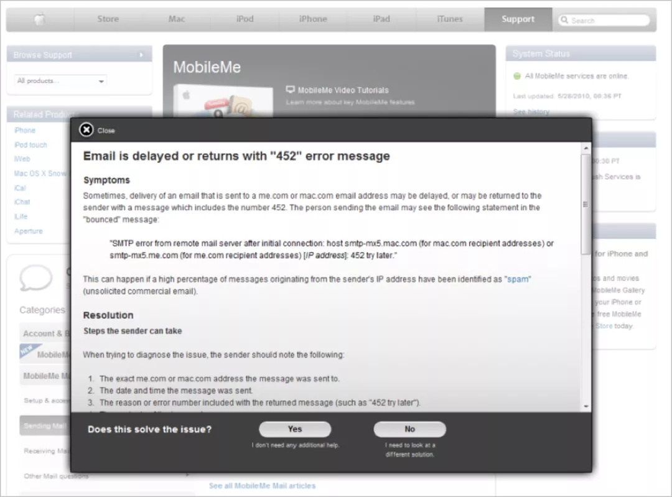Open the iChat related product link
672x497 pixels.
pyautogui.click(x=22, y=202)
